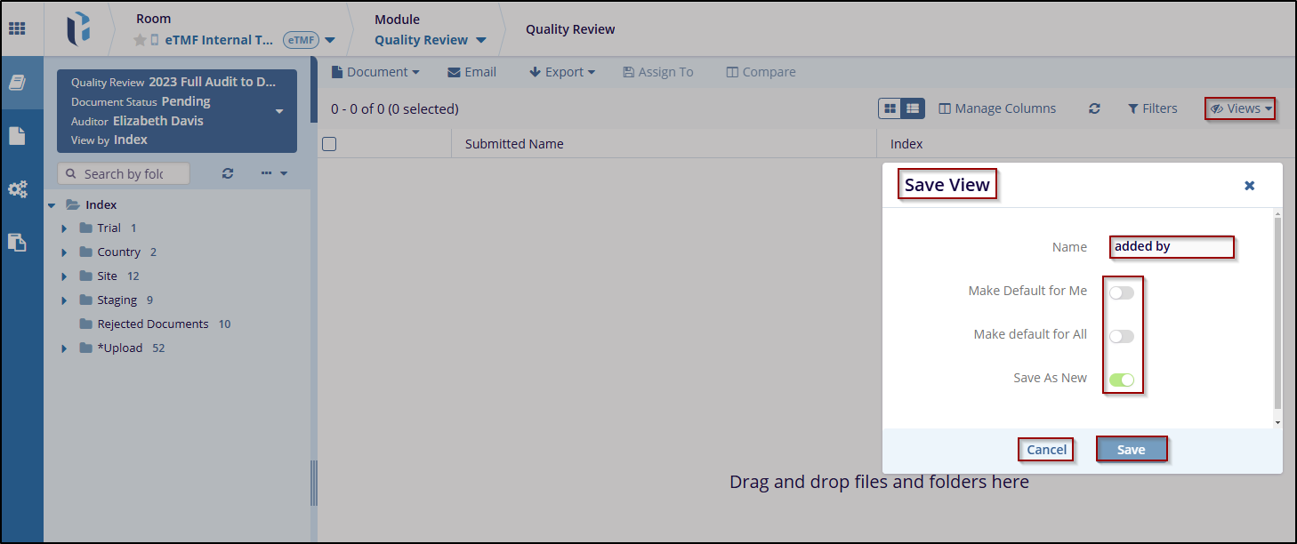1297x544 pixels.
Task: Open the Document menu
Action: coord(375,72)
